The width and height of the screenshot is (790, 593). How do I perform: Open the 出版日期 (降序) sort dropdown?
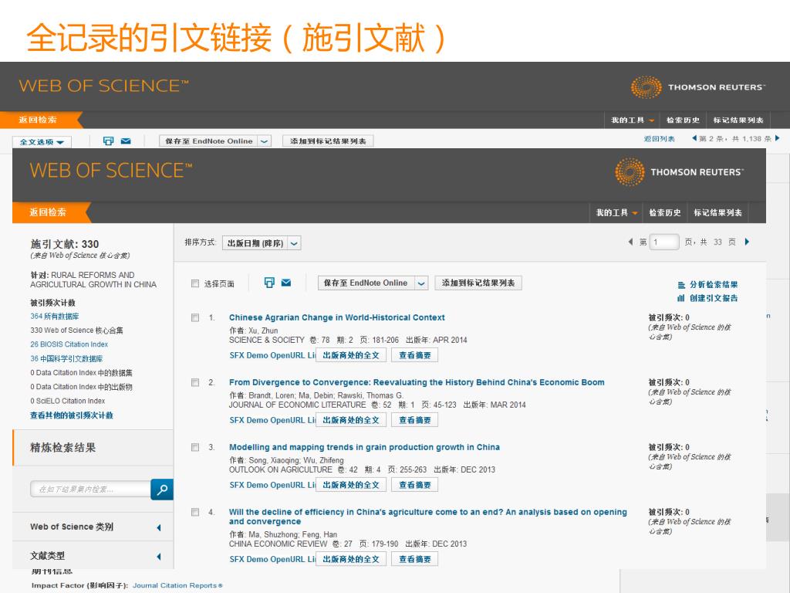point(262,243)
